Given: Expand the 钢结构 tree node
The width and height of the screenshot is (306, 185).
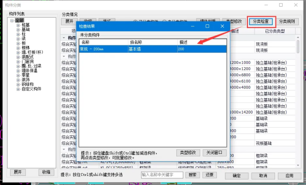Looking at the screenshot, I should (18, 84).
